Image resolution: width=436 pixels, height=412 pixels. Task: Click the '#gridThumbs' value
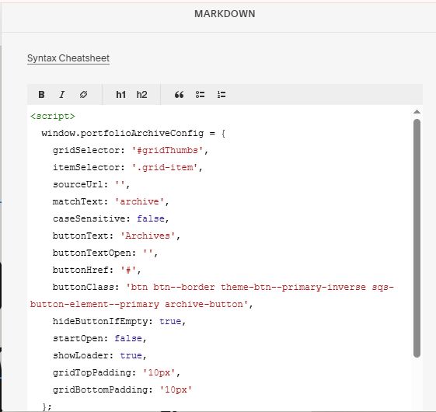tap(167, 151)
